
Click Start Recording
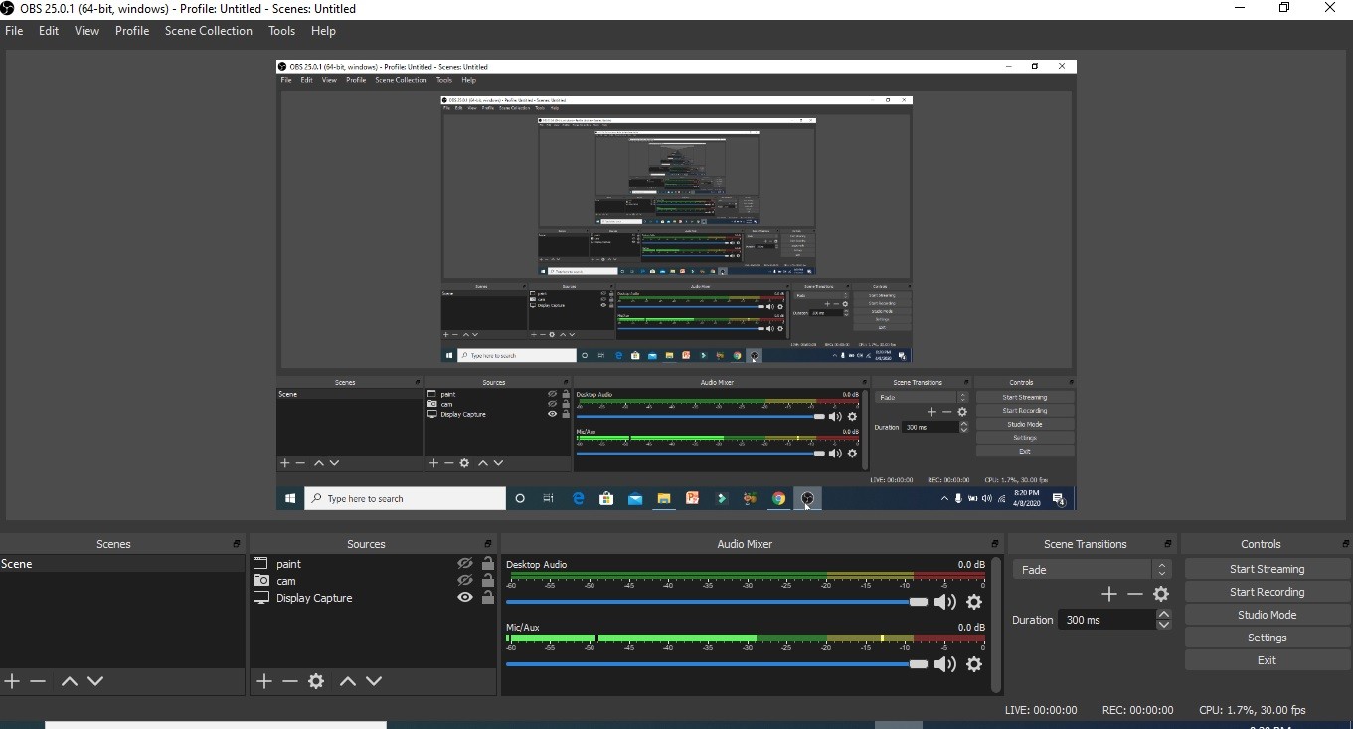tap(1267, 592)
